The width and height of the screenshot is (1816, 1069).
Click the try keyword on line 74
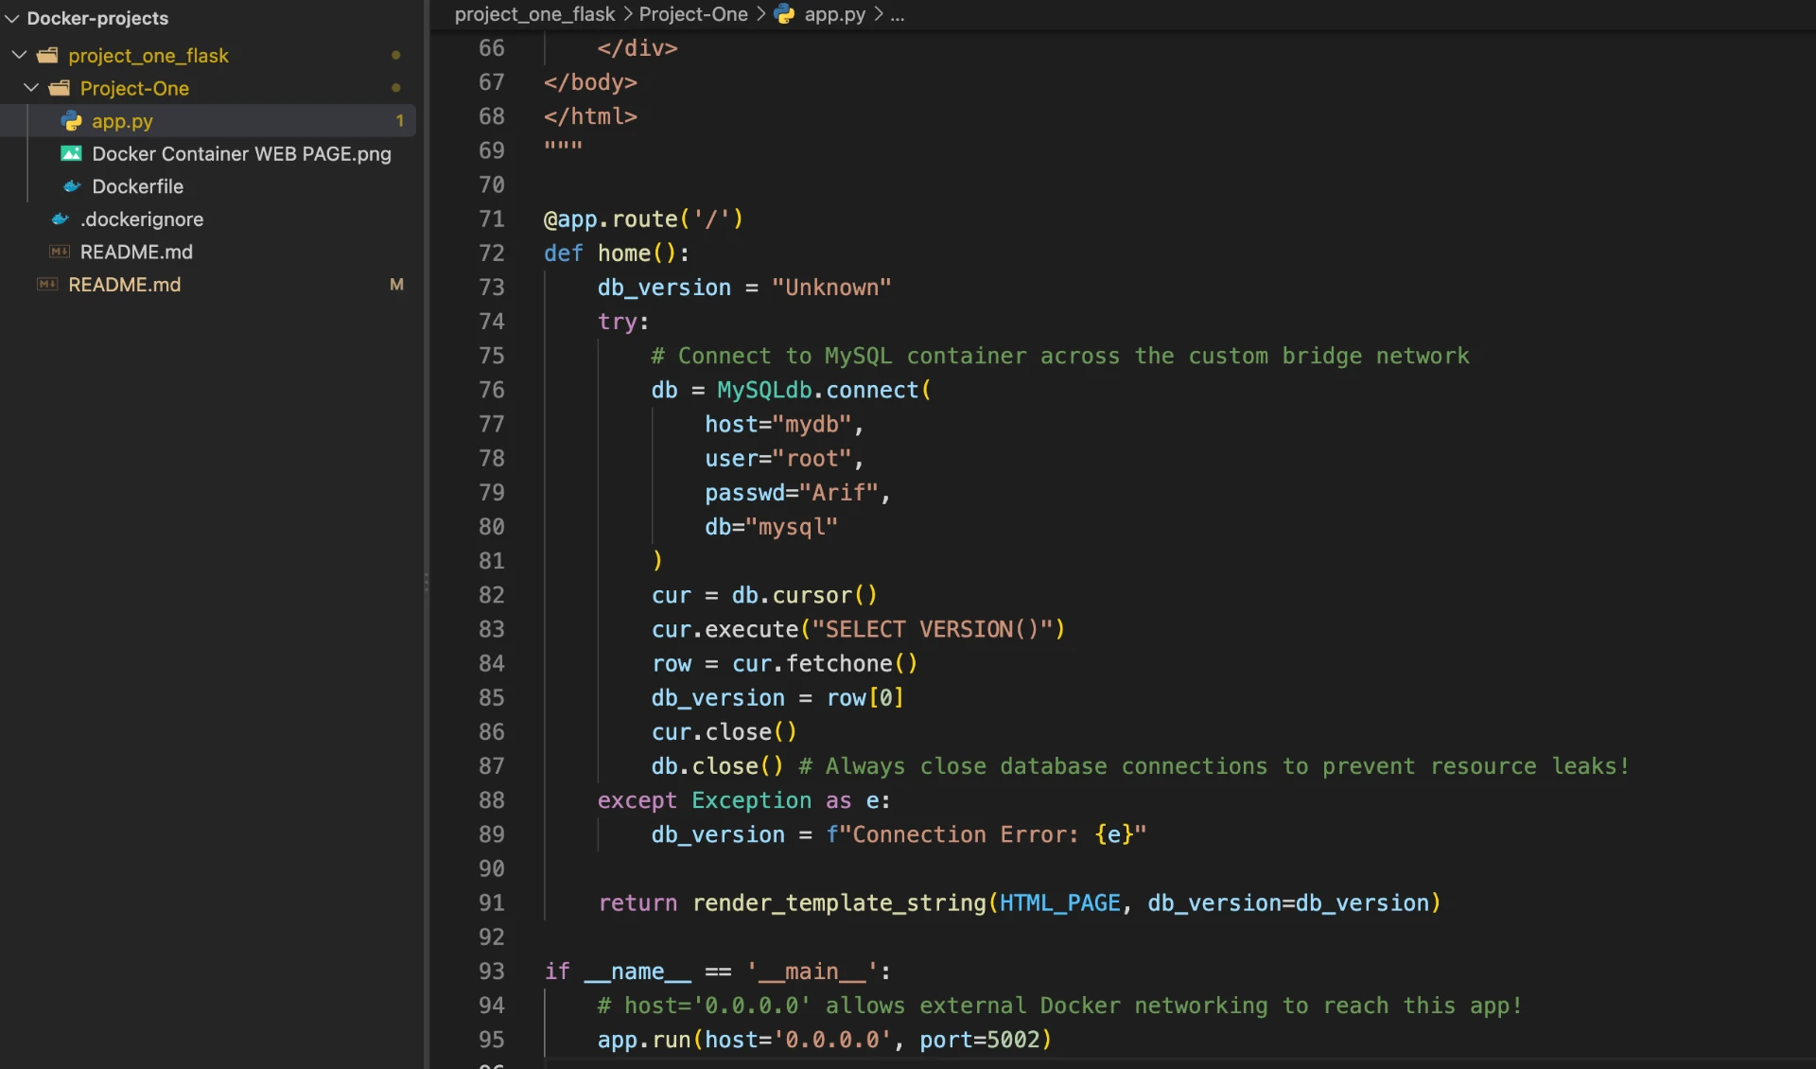[616, 322]
